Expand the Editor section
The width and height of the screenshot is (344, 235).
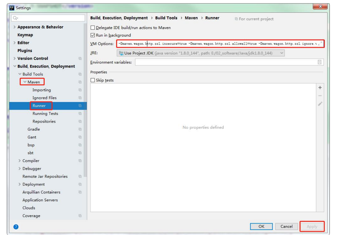14,43
